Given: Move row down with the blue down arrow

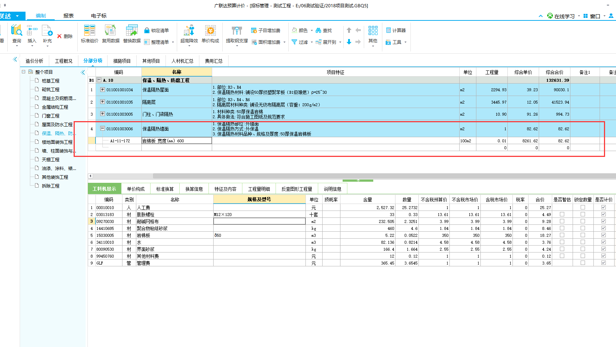Looking at the screenshot, I should coord(349,42).
